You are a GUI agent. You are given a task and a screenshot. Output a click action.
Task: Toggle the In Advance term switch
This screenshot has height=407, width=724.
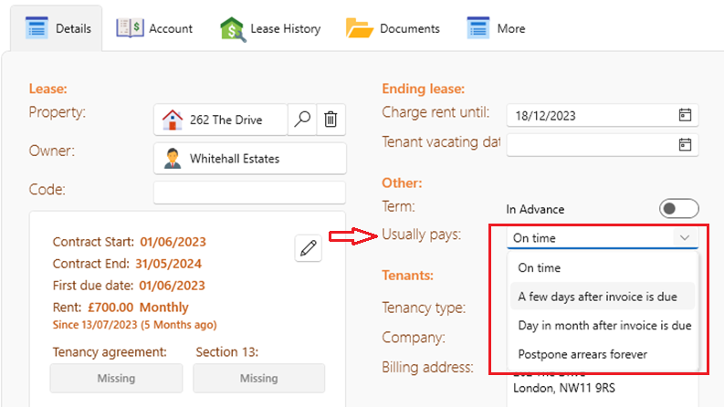(x=678, y=209)
